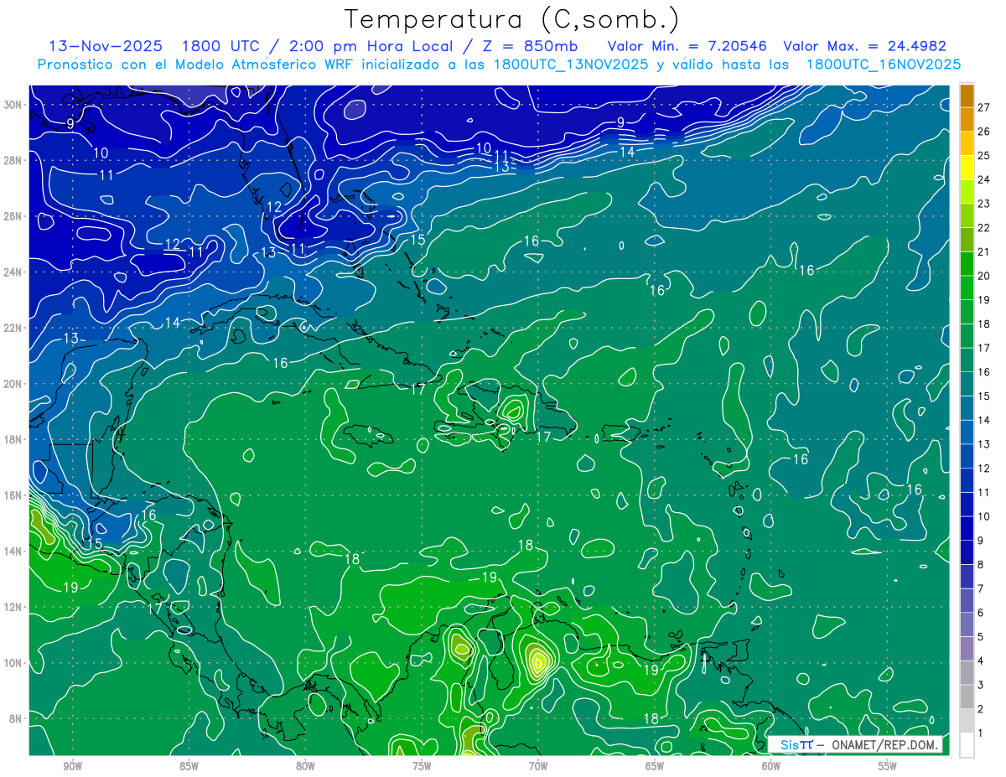Click the orange swatch above 27 in legend

(x=967, y=96)
